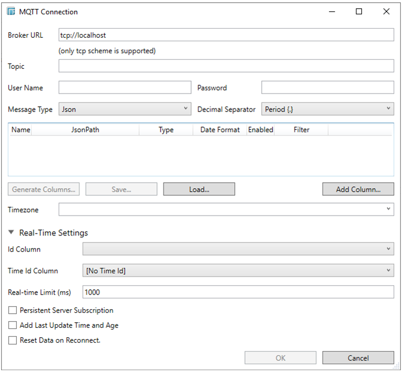
Task: Click the Add Column... button
Action: (358, 189)
